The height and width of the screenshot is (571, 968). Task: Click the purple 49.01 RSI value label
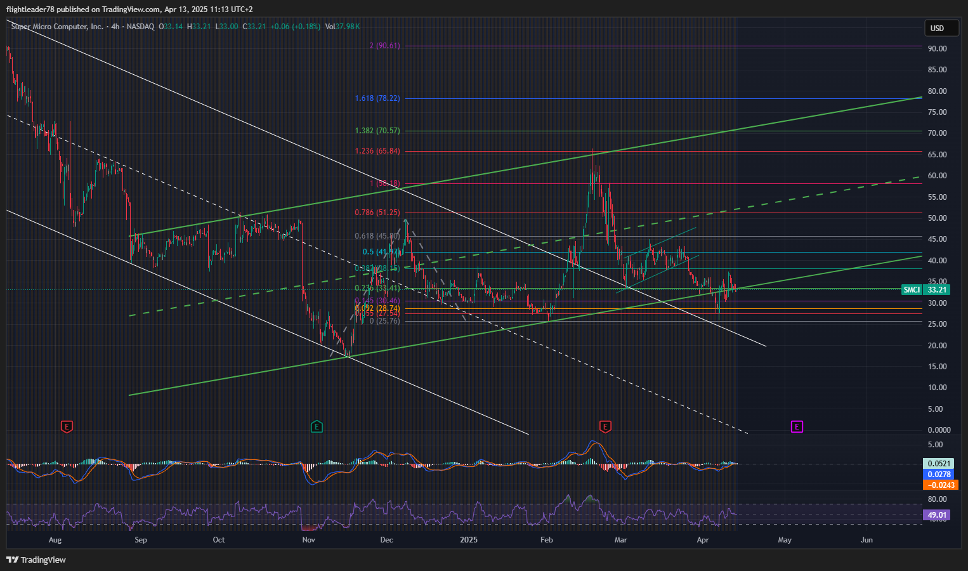937,515
